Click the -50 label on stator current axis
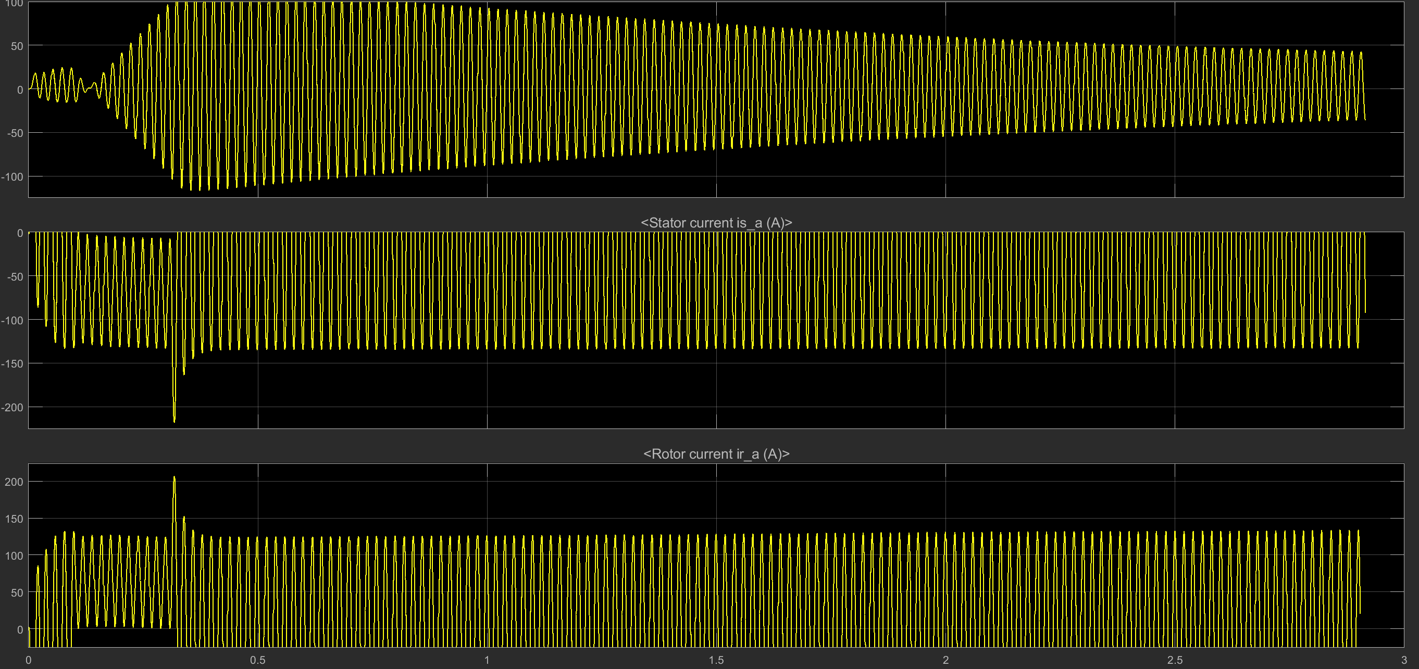This screenshot has width=1419, height=669. [x=15, y=276]
